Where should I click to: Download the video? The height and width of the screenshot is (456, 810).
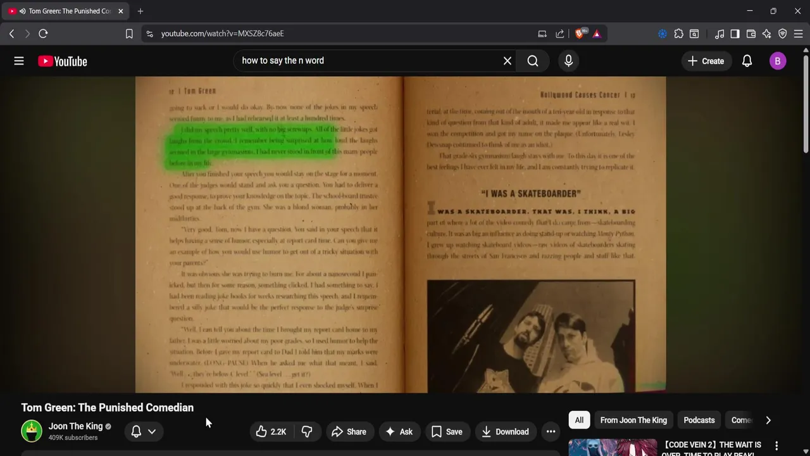coord(505,431)
